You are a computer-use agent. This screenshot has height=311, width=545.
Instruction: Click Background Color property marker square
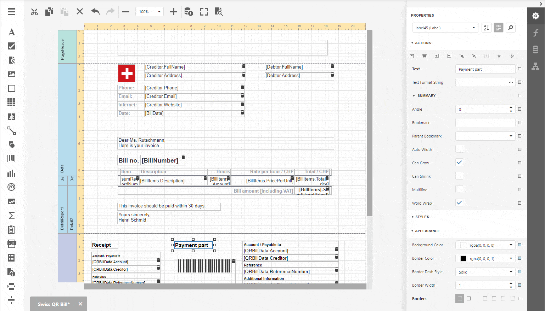click(520, 245)
